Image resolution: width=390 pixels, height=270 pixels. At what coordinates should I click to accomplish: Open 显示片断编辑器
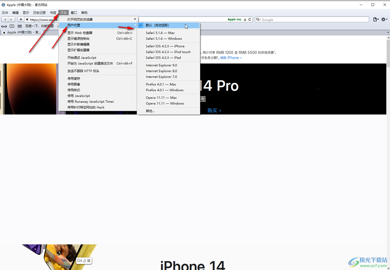pos(98,44)
